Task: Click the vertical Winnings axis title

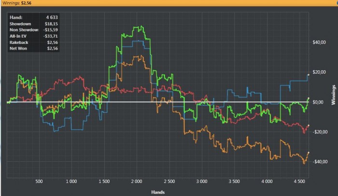Action: pos(334,95)
